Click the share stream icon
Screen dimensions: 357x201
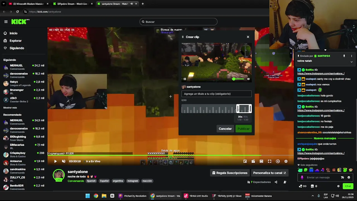tap(276, 182)
